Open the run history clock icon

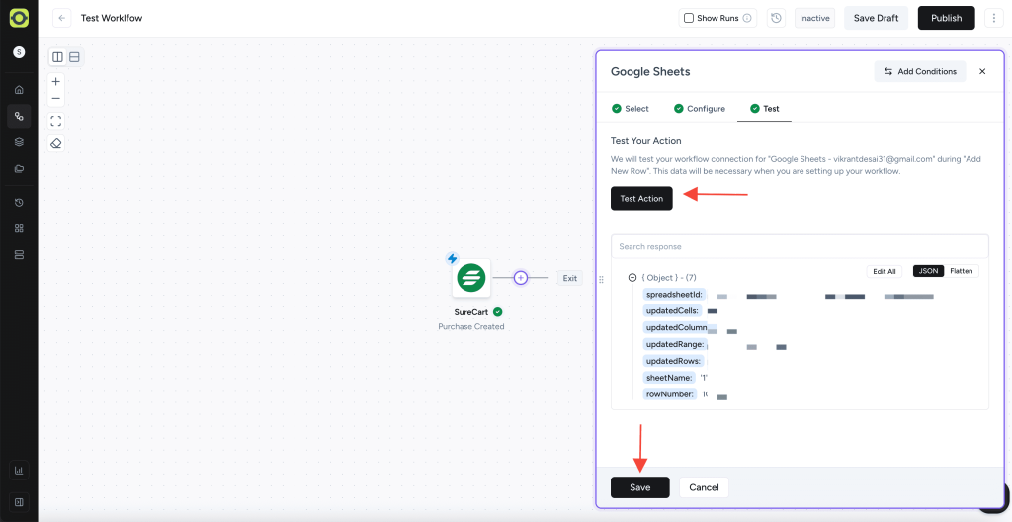click(776, 18)
